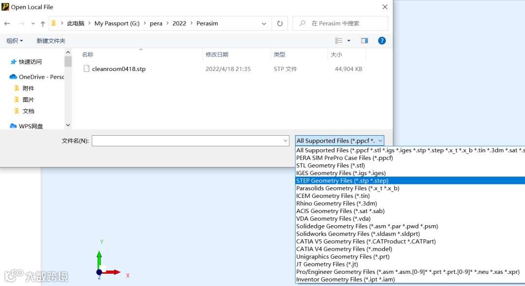525x286 pixels.
Task: Open the 文档 folder in sidebar
Action: coord(28,111)
